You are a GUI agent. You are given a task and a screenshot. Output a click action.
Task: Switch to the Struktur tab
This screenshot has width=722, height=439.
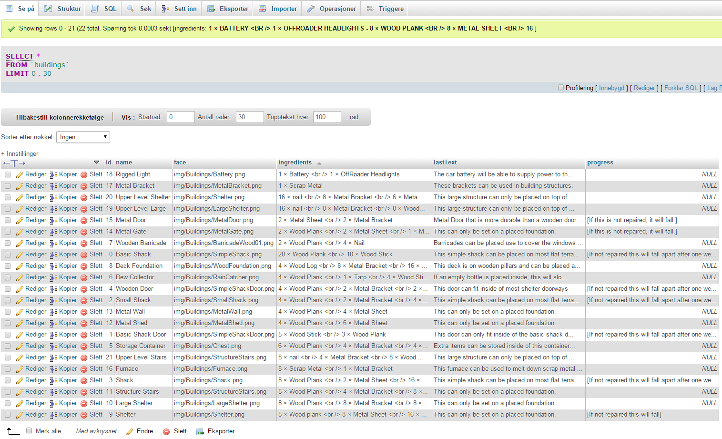pos(62,9)
